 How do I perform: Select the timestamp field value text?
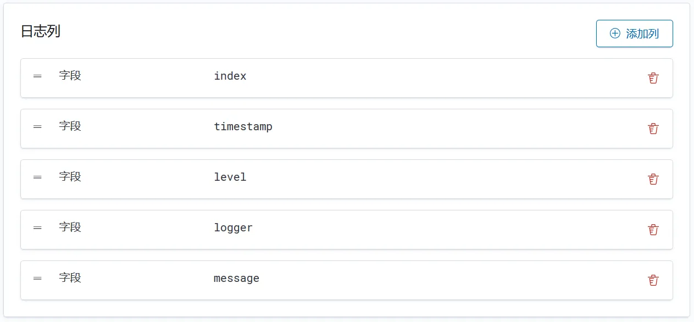pyautogui.click(x=243, y=126)
